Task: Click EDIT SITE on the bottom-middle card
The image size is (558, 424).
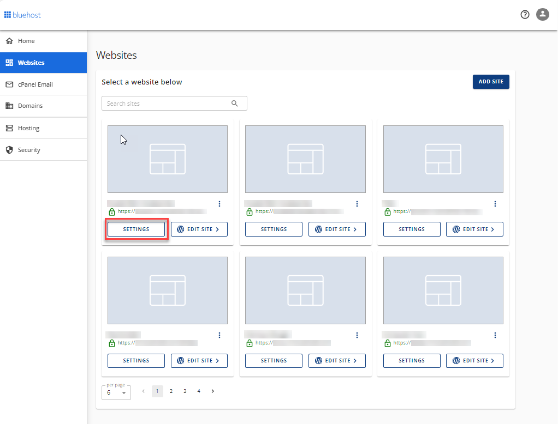Action: (x=337, y=361)
